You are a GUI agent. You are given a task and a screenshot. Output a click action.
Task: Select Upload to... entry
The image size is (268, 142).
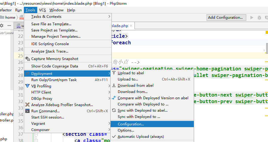pos(152,79)
